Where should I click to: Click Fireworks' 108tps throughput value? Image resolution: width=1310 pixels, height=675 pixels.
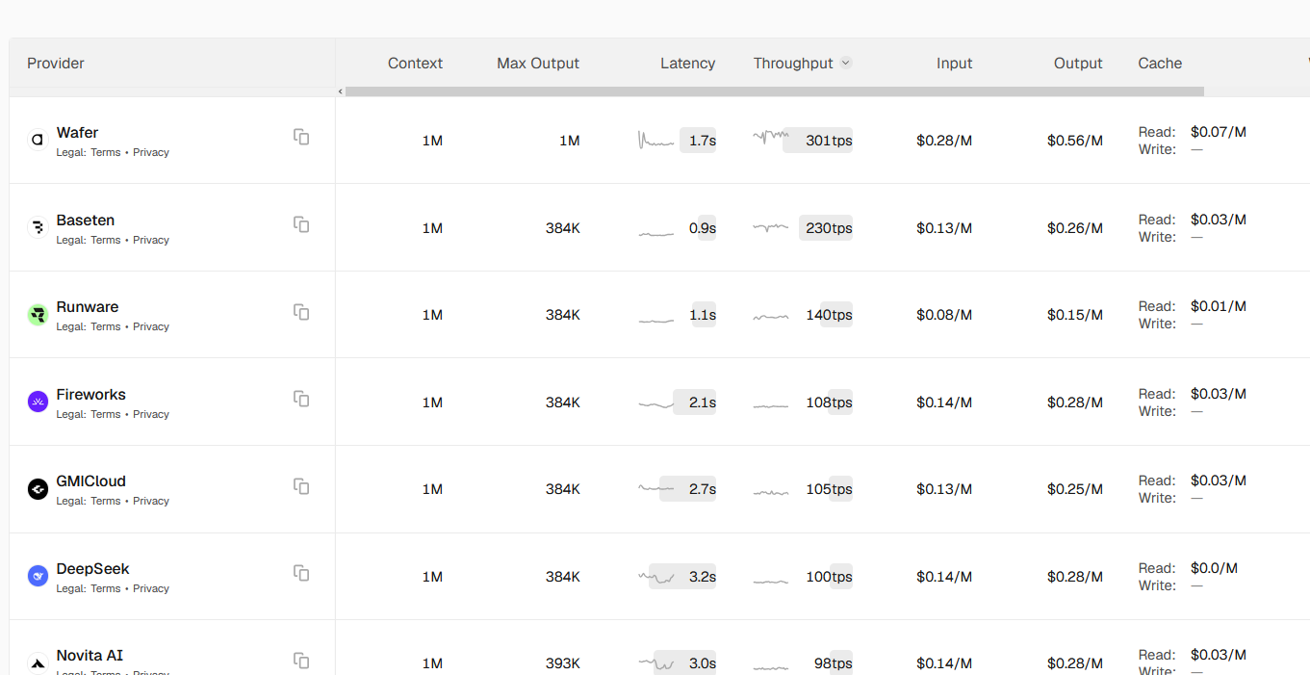click(829, 402)
